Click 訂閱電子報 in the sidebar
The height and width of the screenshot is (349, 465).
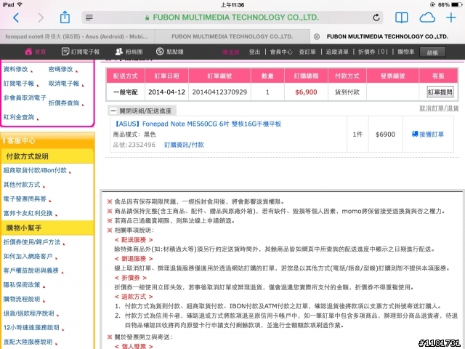point(19,84)
